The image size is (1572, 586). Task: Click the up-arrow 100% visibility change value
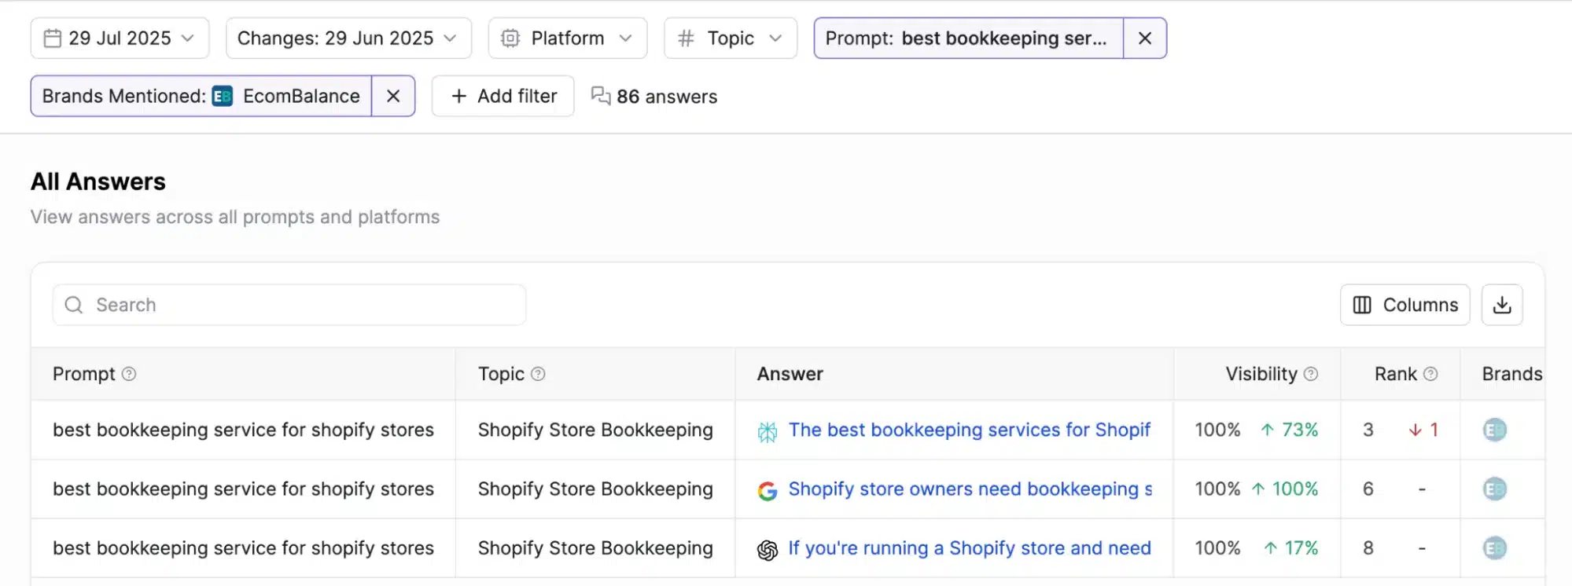pyautogui.click(x=1285, y=489)
